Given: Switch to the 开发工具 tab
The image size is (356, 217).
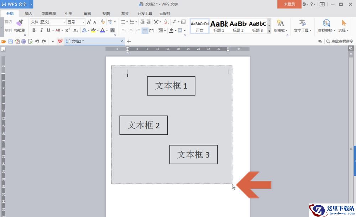Looking at the screenshot, I should tap(145, 14).
